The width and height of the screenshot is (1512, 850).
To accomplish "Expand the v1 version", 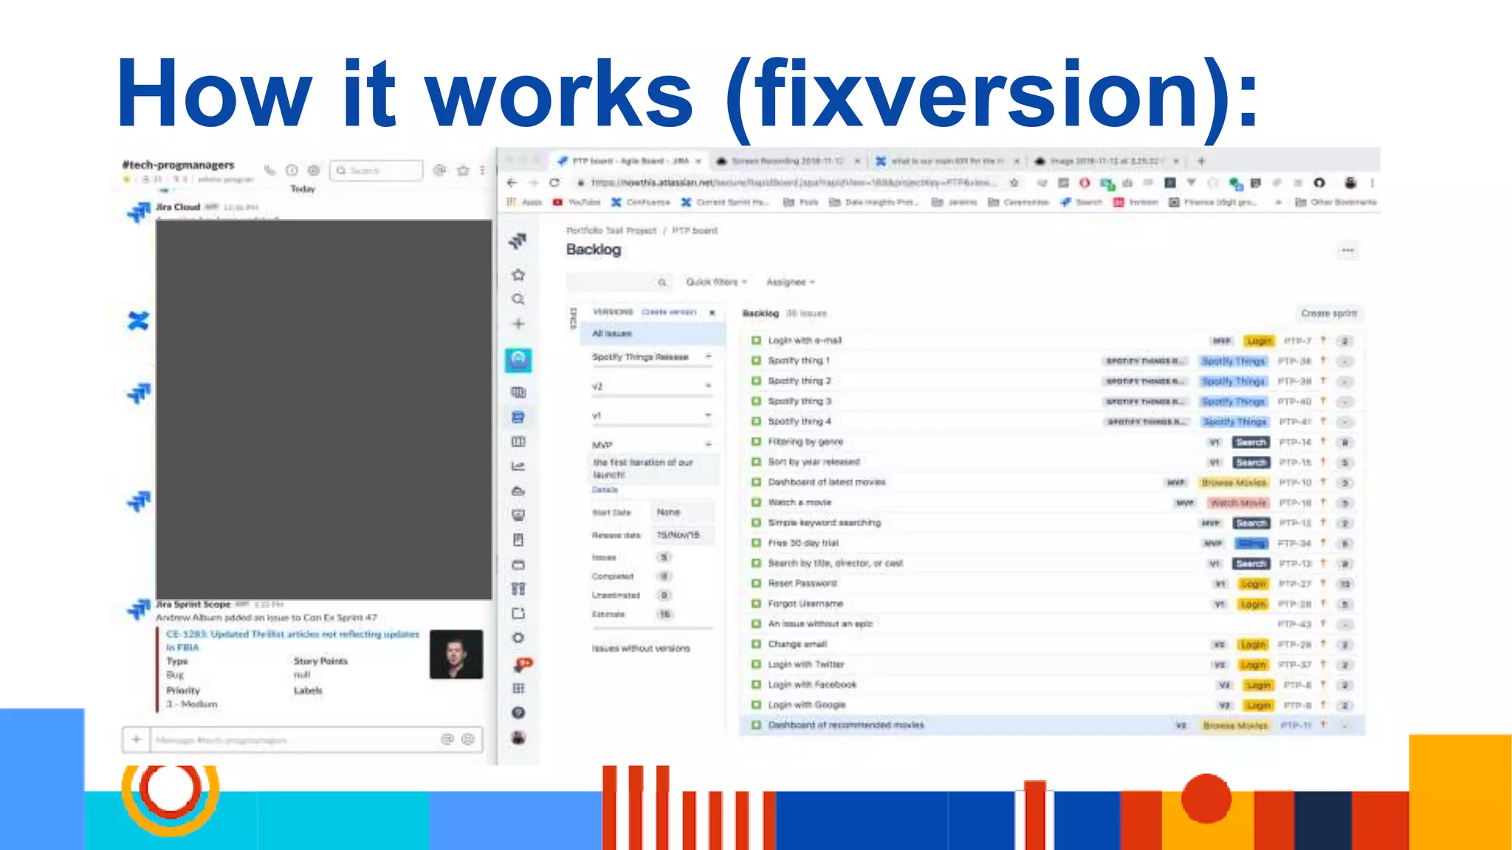I will coord(708,415).
